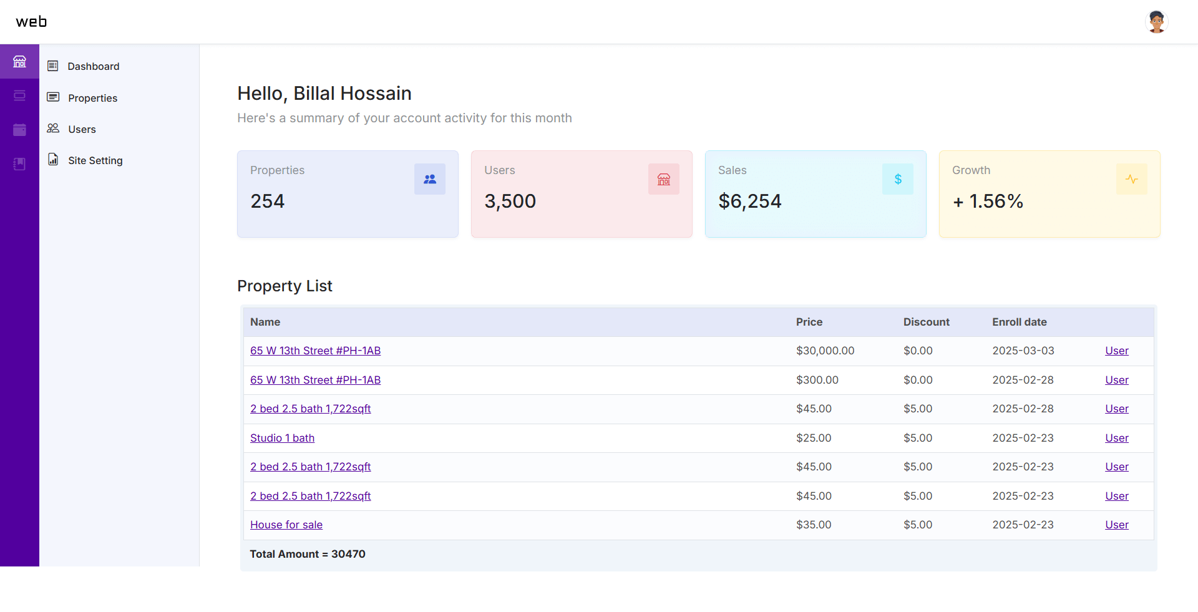Screen dimensions: 1198x612
Task: Click the Price column header
Action: point(809,322)
